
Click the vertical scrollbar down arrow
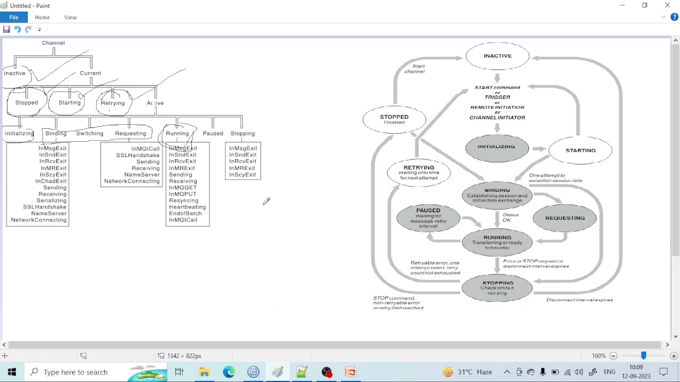pos(676,336)
